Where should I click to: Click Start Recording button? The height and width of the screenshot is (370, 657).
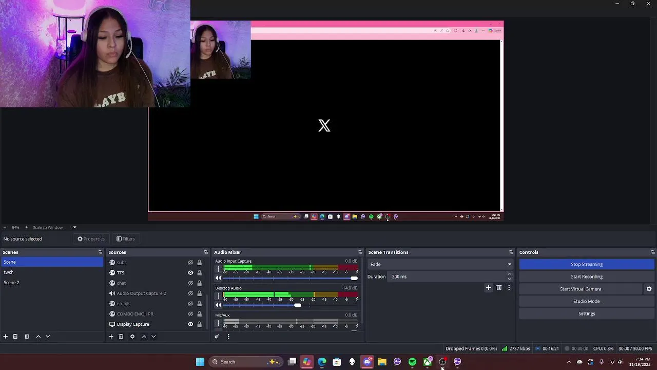pos(587,276)
